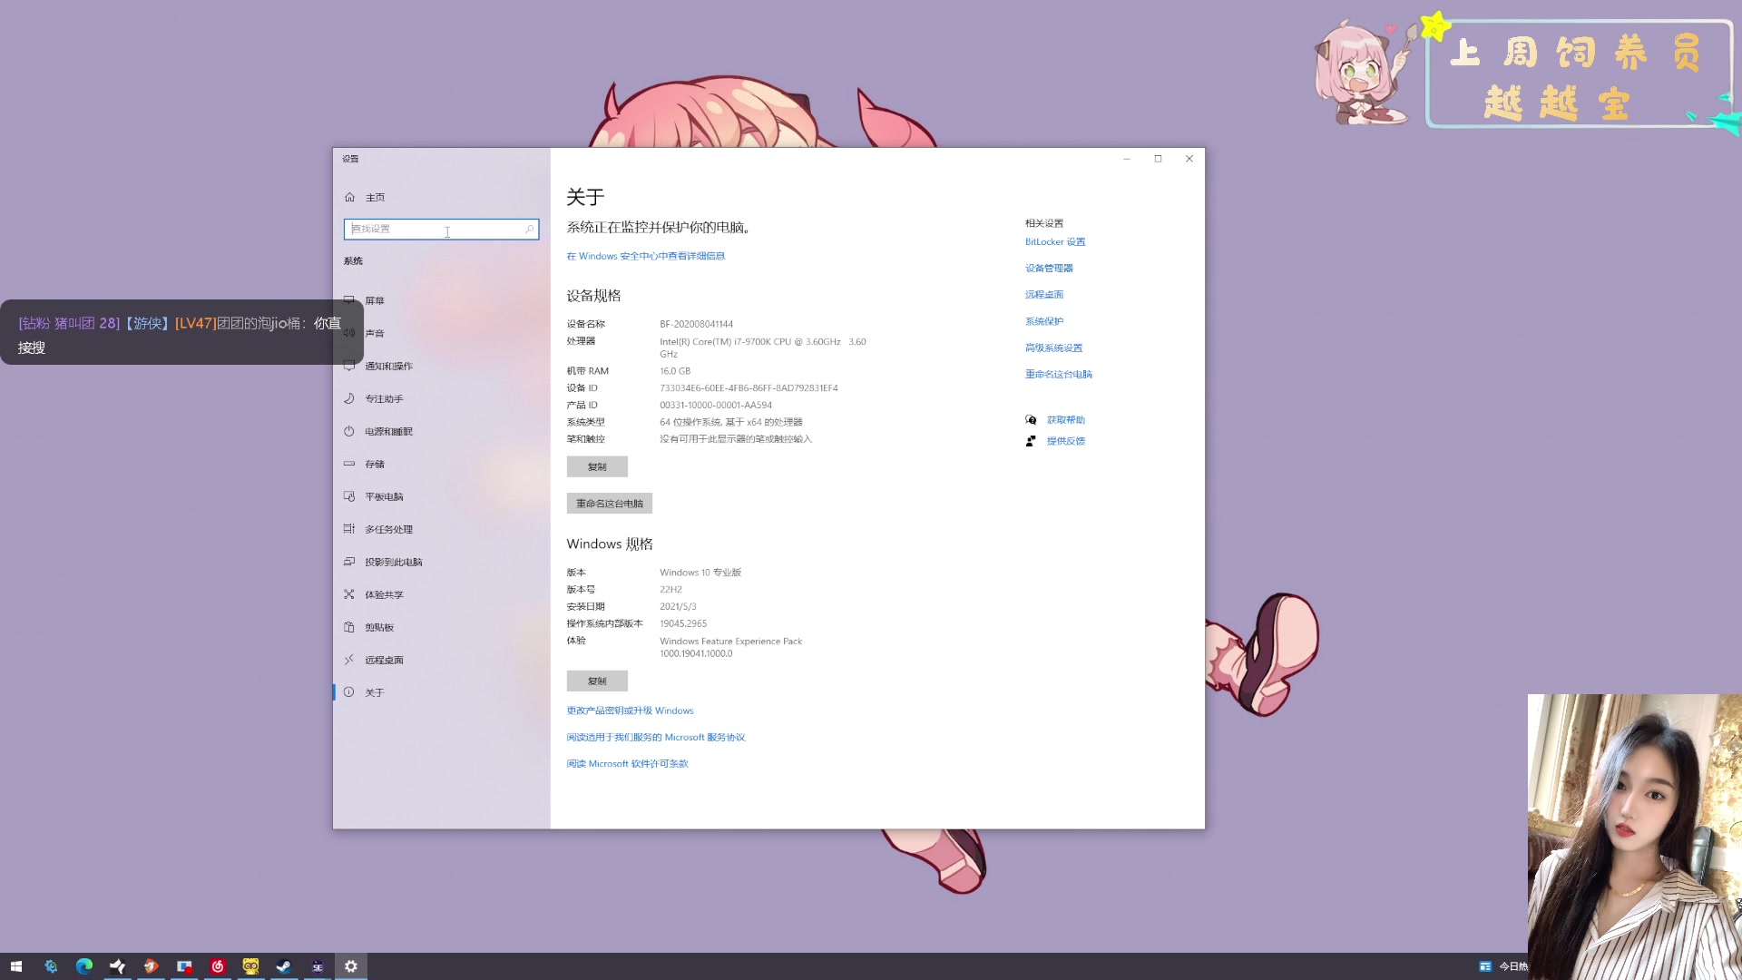Select OS build value 19045.2965

(x=683, y=624)
